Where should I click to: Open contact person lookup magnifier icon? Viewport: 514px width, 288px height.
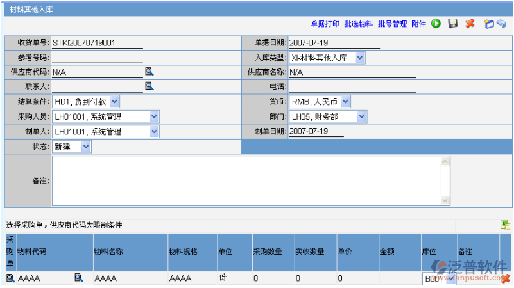(x=149, y=86)
